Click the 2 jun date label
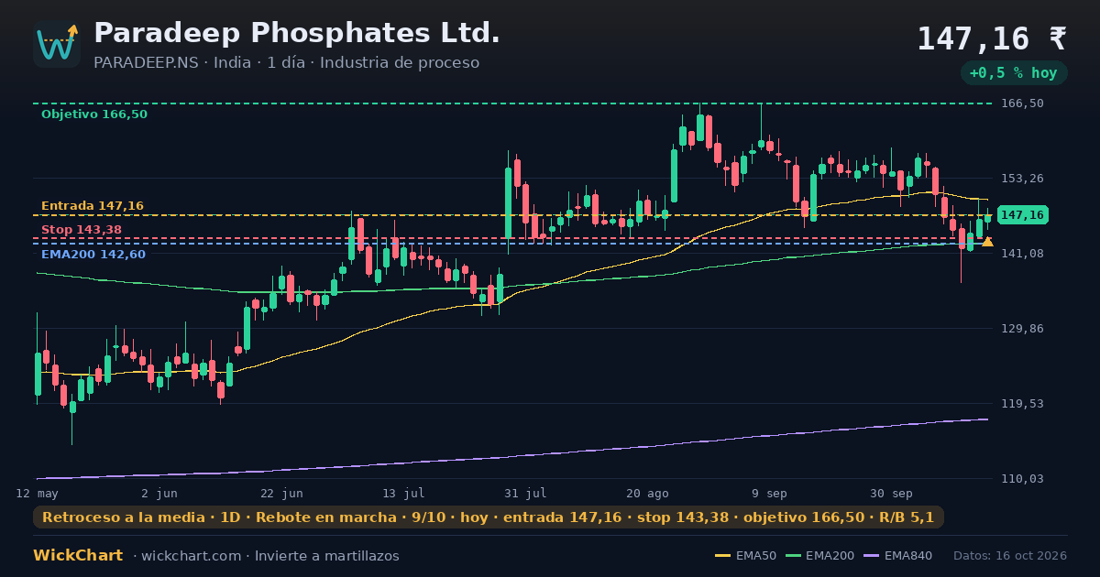This screenshot has height=577, width=1100. (159, 493)
